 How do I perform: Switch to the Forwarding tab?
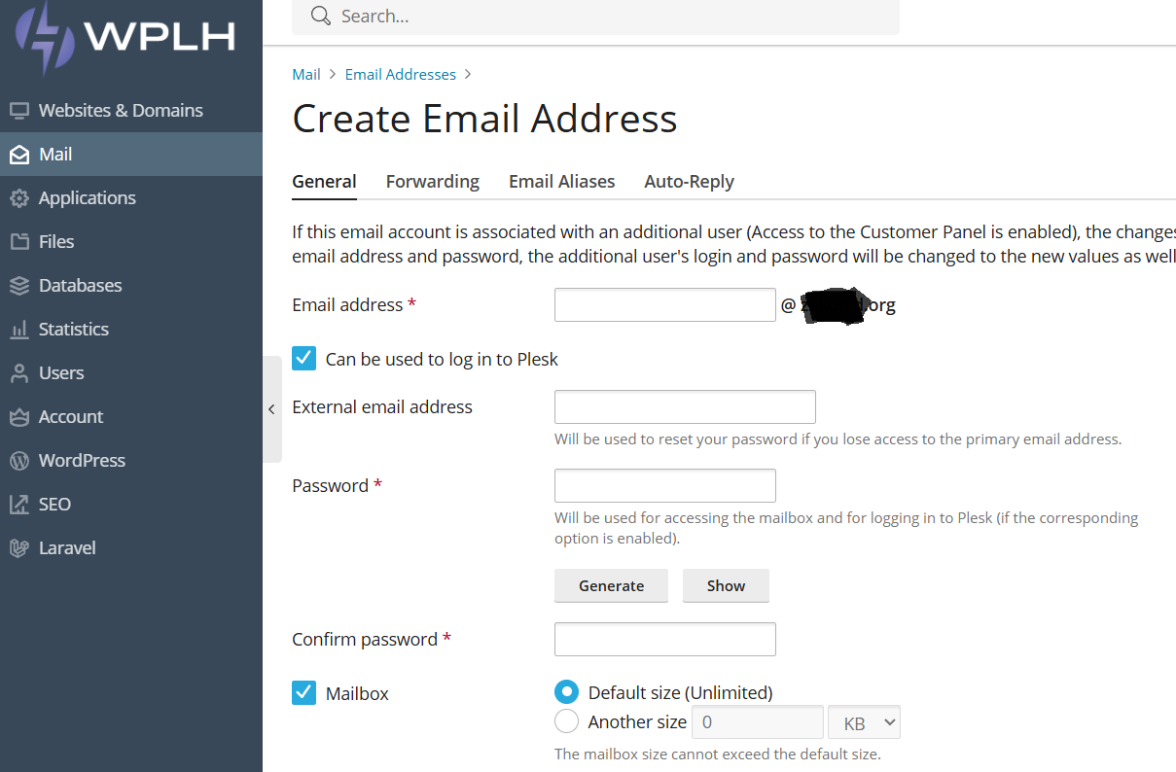click(x=433, y=182)
